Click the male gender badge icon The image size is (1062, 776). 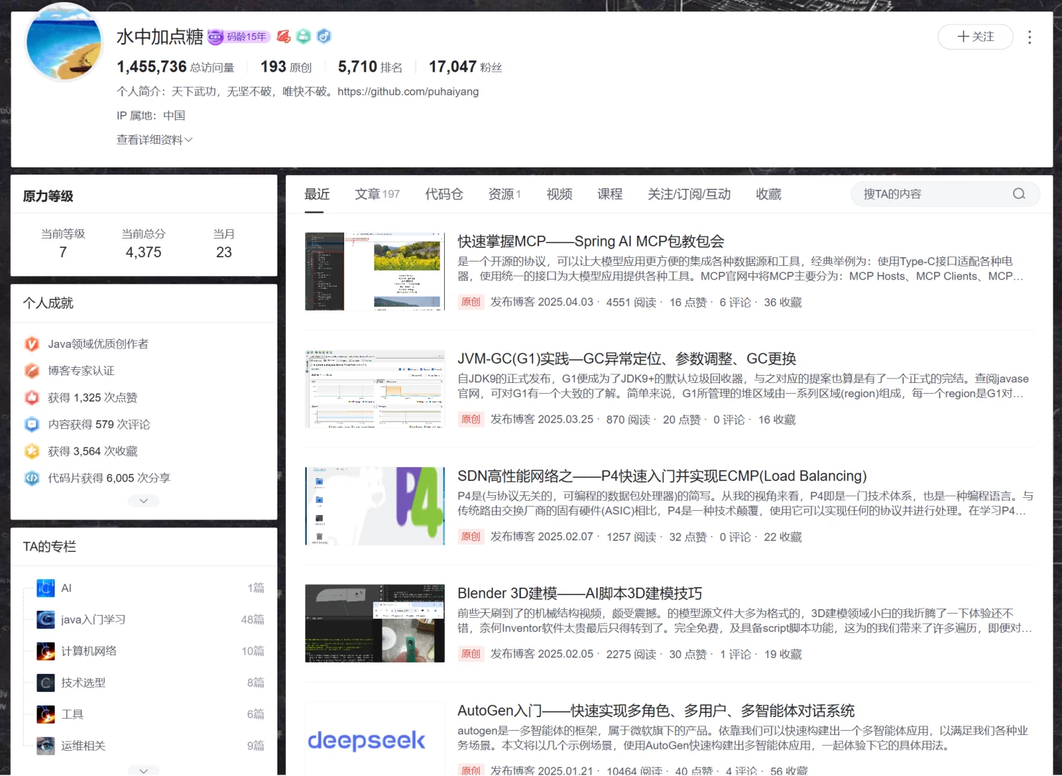point(324,37)
